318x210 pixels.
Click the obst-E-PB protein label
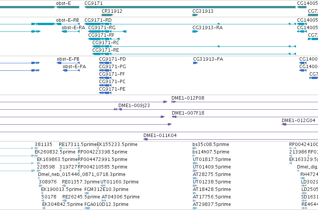click(x=68, y=59)
